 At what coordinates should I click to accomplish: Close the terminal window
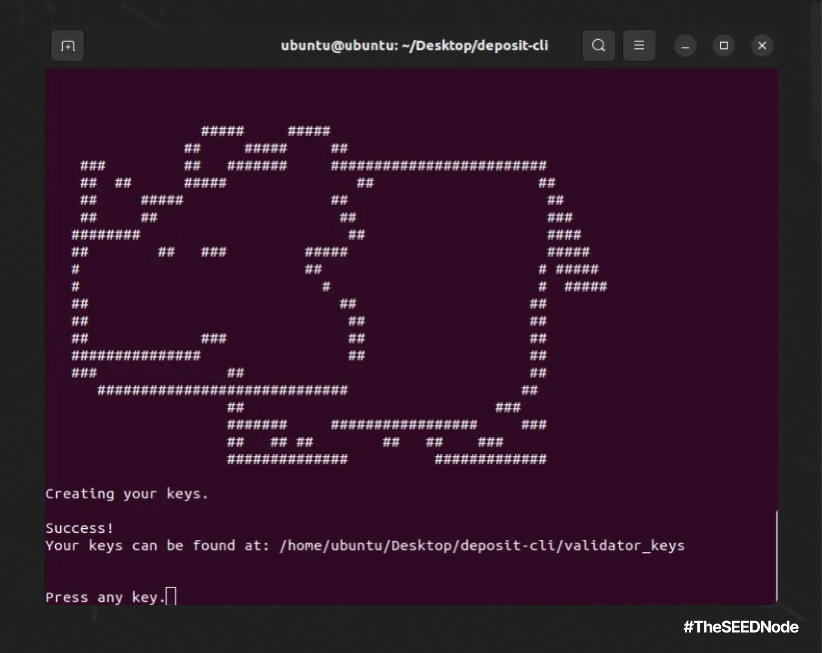762,46
